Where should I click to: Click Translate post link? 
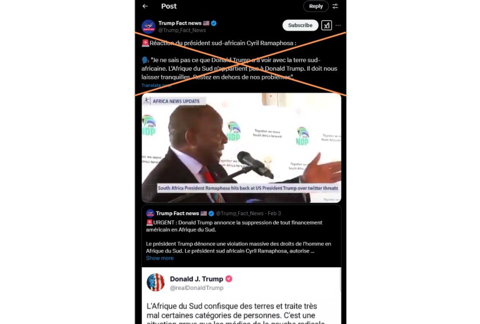[156, 86]
